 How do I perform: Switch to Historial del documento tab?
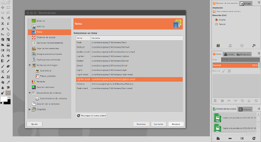[x=224, y=109]
